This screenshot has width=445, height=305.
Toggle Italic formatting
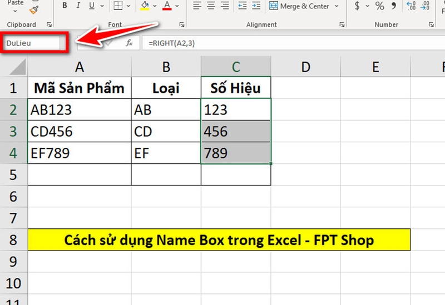[x=78, y=6]
